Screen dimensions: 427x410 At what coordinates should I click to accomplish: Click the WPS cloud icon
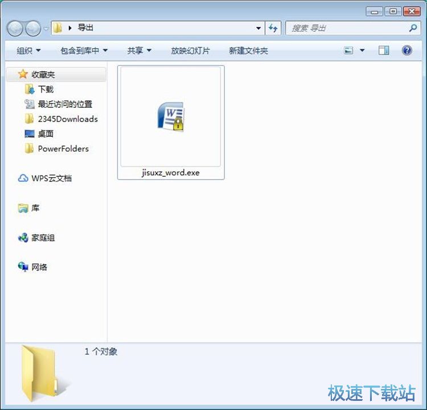23,178
